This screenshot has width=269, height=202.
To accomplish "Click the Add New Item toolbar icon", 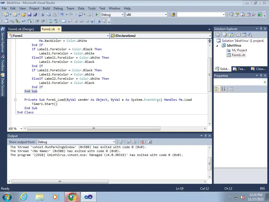I will coord(15,15).
